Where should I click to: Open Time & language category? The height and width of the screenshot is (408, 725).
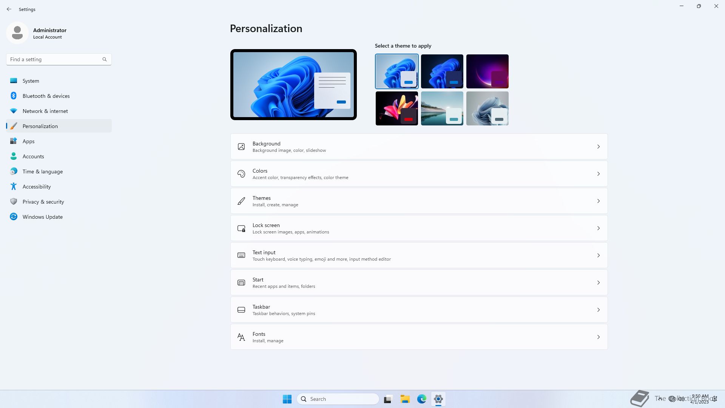point(59,171)
